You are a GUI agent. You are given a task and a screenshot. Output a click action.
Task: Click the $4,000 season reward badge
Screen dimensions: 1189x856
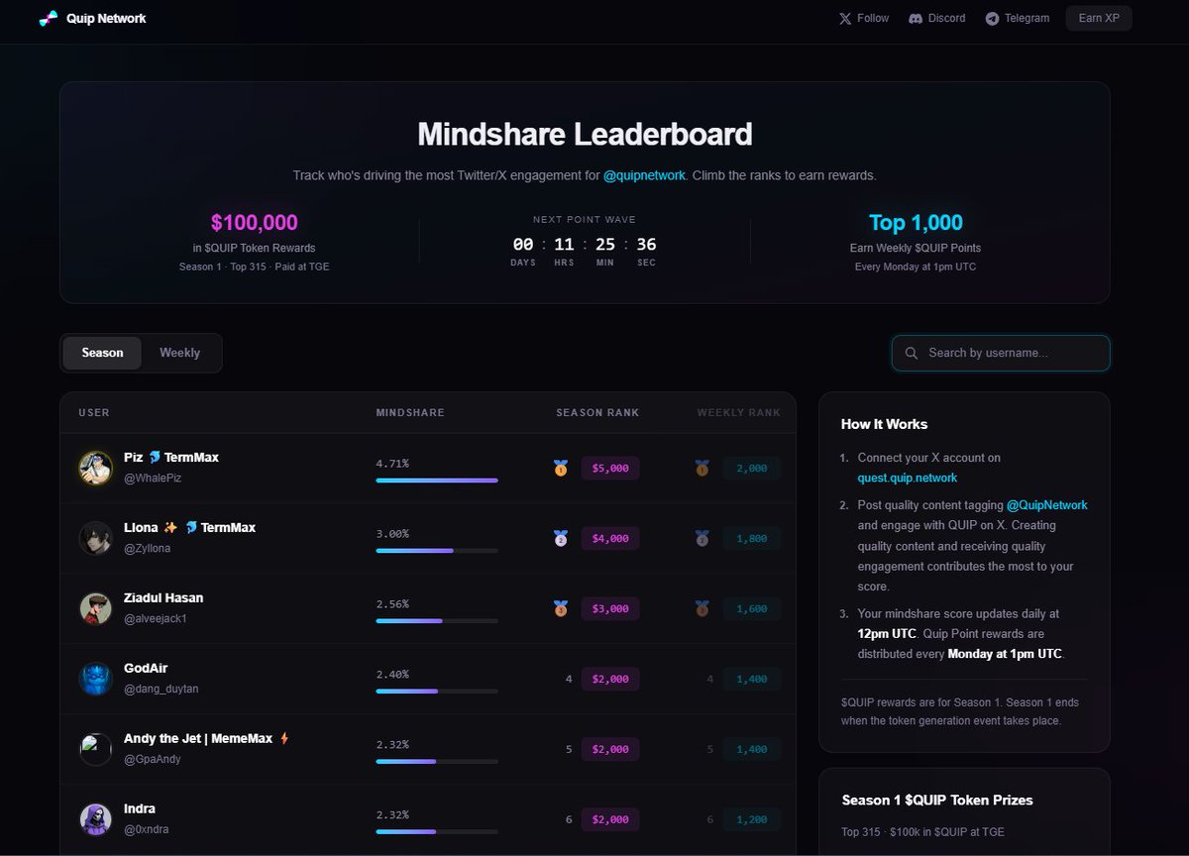610,538
